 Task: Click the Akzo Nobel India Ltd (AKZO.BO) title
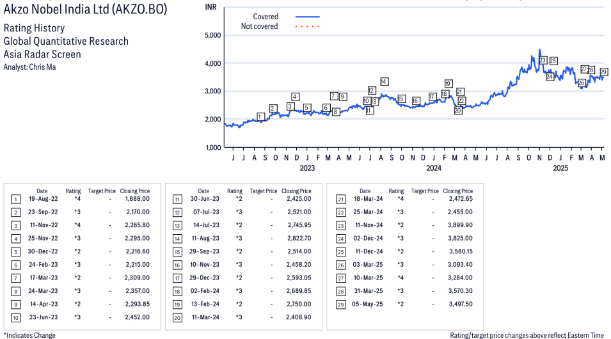(85, 9)
